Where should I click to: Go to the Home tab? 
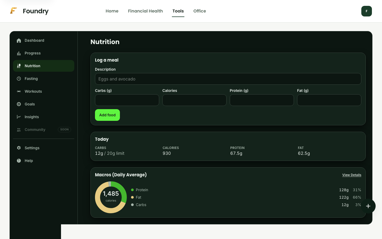[x=112, y=11]
